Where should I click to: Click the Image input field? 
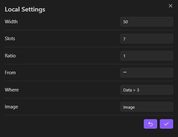[x=147, y=107]
